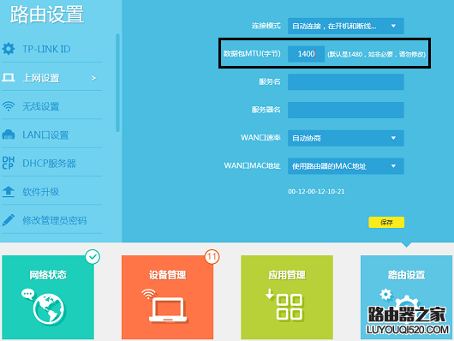
Task: Click the 11 devices badge on 设备管理
Action: point(212,257)
